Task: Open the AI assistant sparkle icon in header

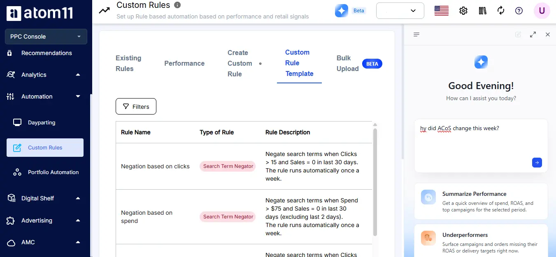Action: click(342, 11)
